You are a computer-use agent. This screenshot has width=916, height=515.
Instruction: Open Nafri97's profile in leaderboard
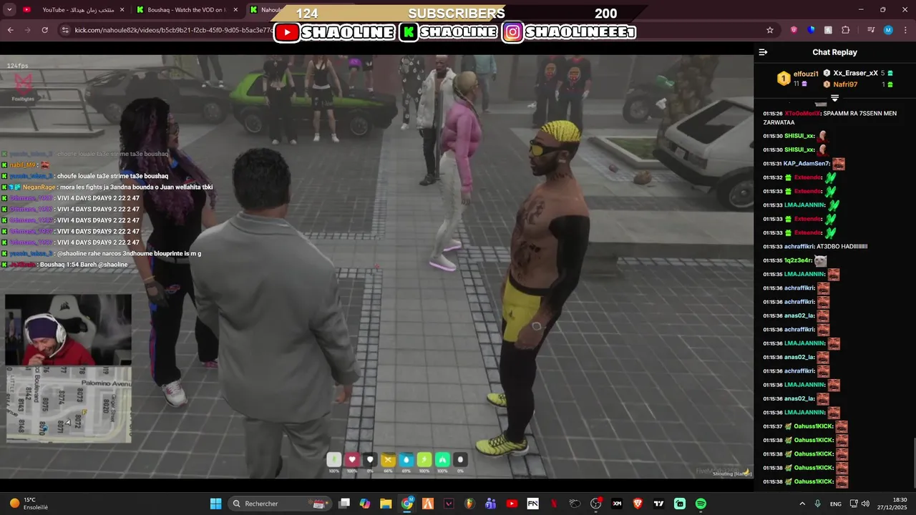coord(846,84)
